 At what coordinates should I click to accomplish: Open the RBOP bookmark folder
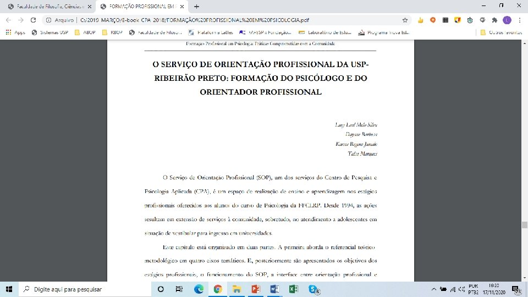coord(112,32)
